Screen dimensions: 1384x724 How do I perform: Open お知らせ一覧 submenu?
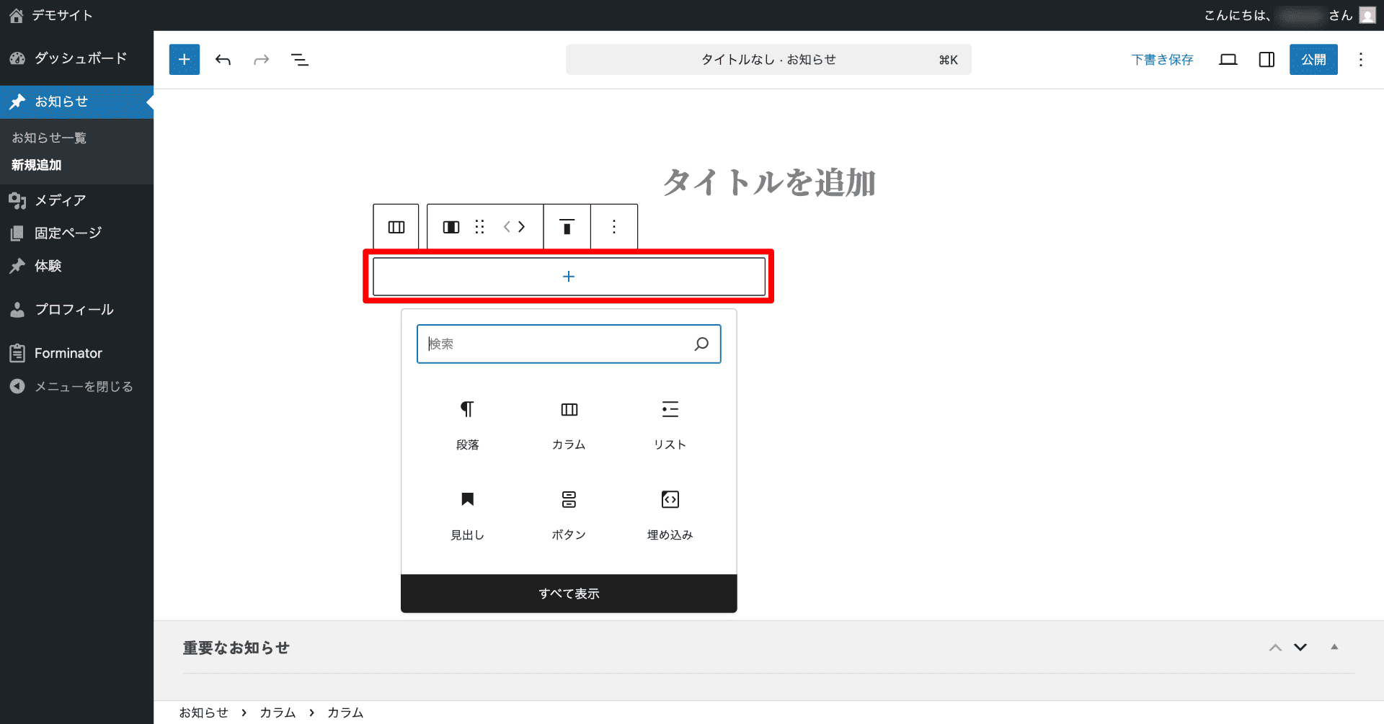tap(49, 138)
